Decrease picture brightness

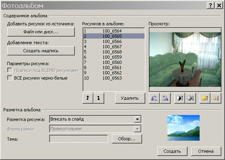pos(216,98)
